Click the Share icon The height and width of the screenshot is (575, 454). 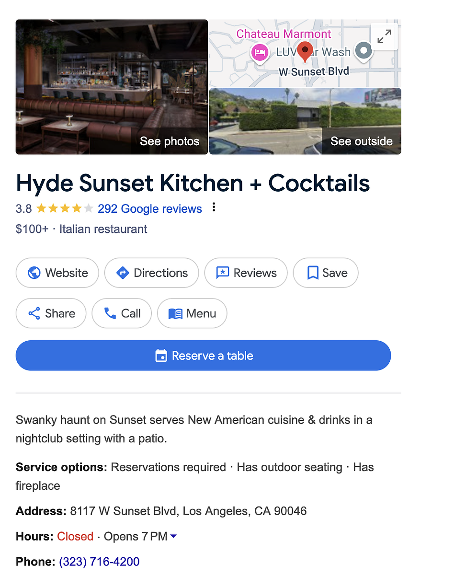[x=34, y=314]
